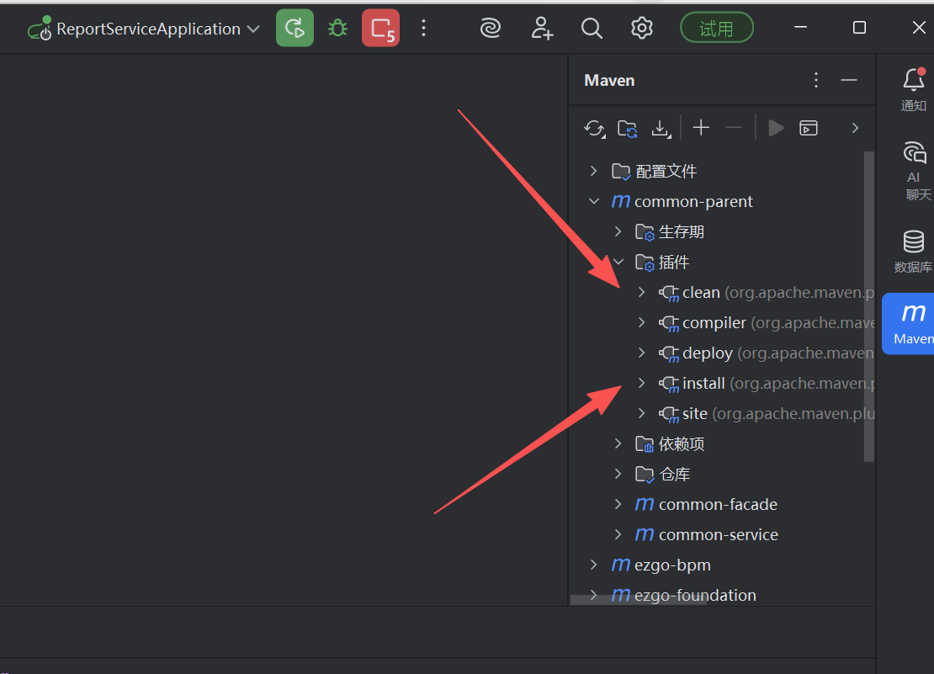Collapse the 插件 plugins node

pyautogui.click(x=618, y=262)
